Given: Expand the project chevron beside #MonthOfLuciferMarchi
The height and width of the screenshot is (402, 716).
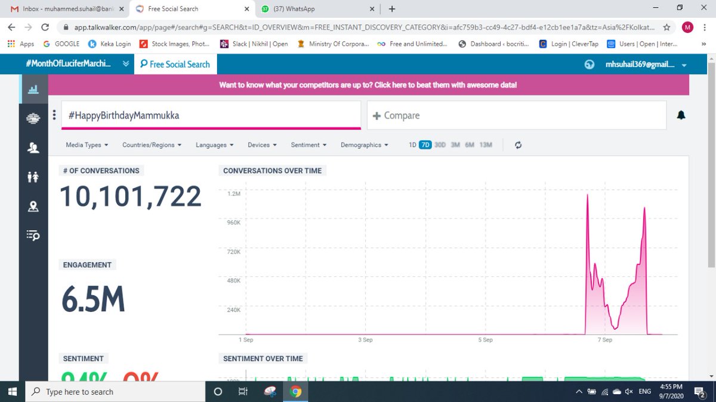Looking at the screenshot, I should click(x=125, y=64).
